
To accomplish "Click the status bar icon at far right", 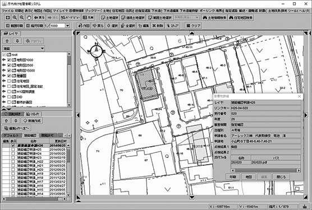I will [x=305, y=207].
